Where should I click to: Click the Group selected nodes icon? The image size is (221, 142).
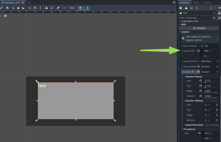coord(52,8)
